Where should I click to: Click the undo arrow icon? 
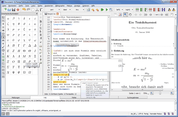24,10
